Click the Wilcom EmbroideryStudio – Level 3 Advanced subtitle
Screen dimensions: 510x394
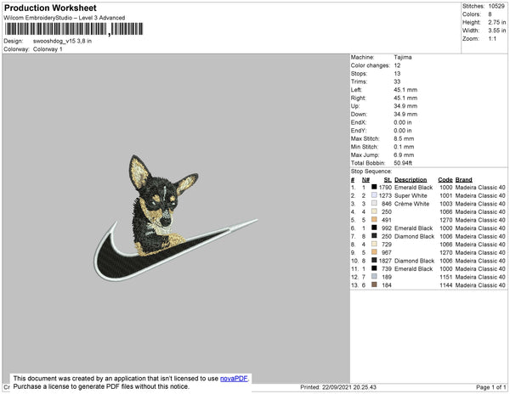point(65,18)
